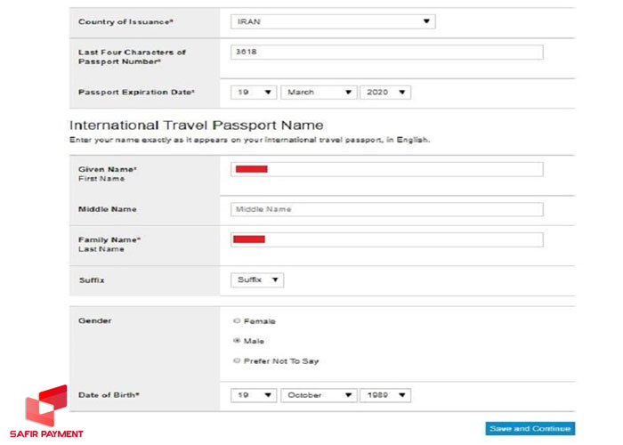This screenshot has height=445, width=623.
Task: Open passport expiration day dropdown
Action: pyautogui.click(x=254, y=92)
